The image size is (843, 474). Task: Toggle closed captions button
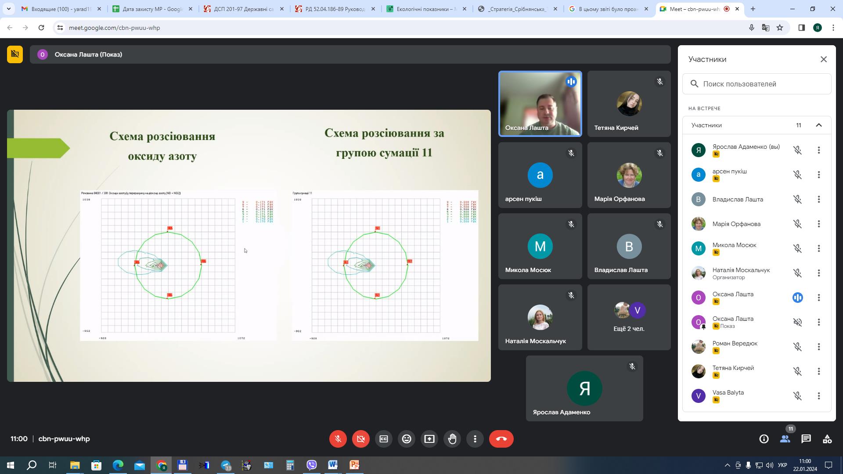(x=384, y=439)
